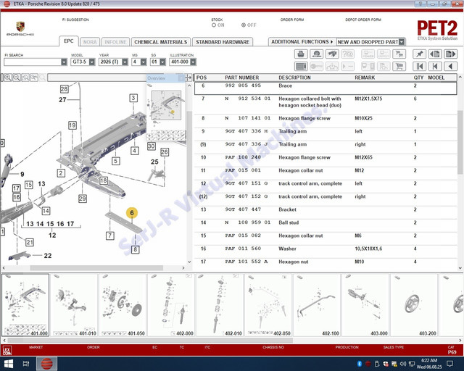The width and height of the screenshot is (464, 371).
Task: Jump to first illustration with double-bar arrow
Action: pos(419,66)
